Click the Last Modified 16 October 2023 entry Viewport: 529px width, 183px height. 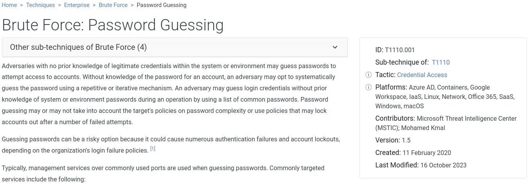click(x=421, y=165)
